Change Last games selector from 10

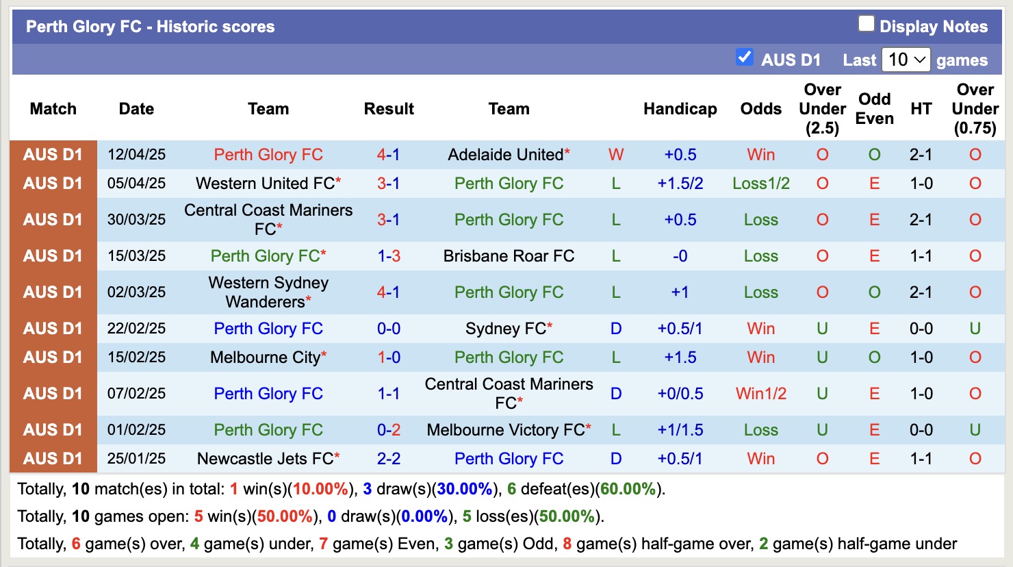pyautogui.click(x=906, y=60)
